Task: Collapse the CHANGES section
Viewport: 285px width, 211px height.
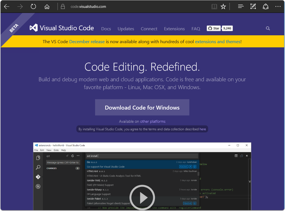Action: click(x=52, y=168)
